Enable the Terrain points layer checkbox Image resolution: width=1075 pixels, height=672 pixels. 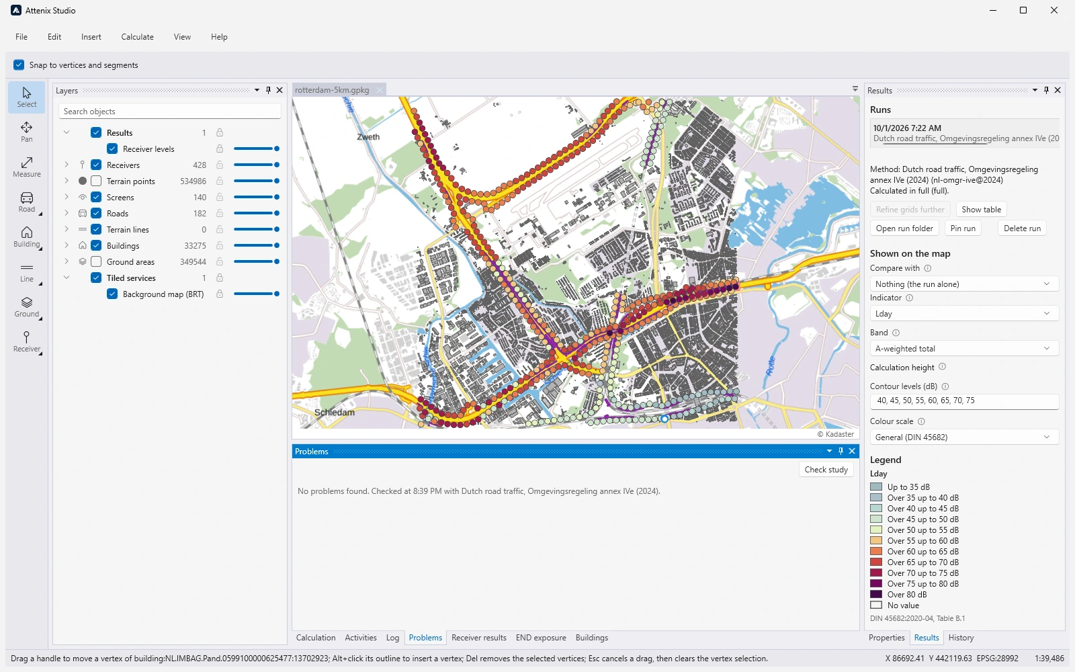coord(96,181)
